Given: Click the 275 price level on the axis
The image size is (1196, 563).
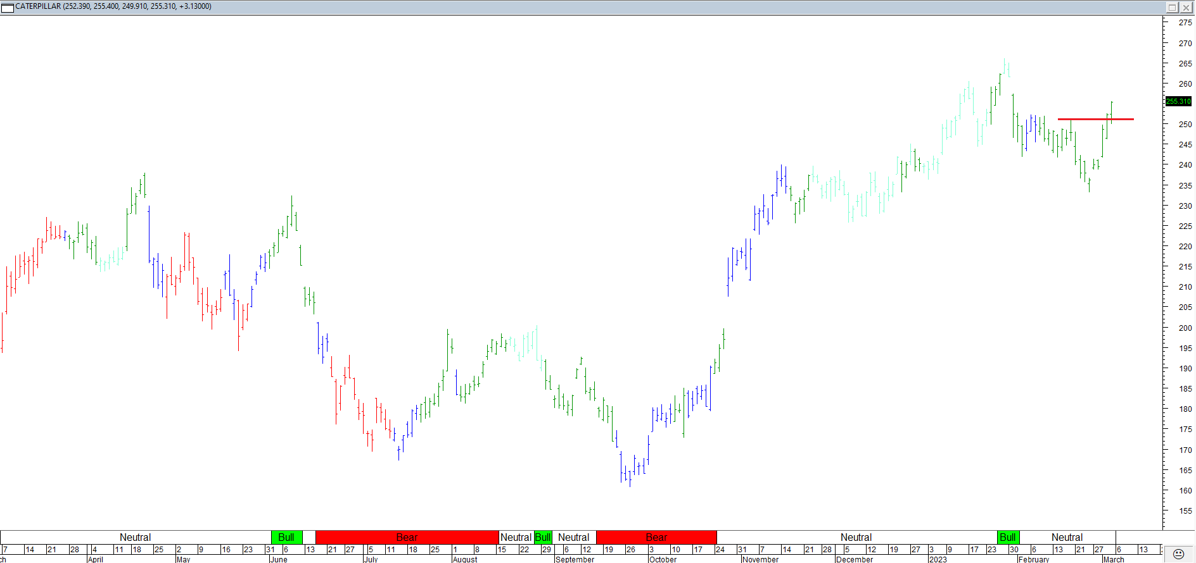Looking at the screenshot, I should [x=1185, y=23].
